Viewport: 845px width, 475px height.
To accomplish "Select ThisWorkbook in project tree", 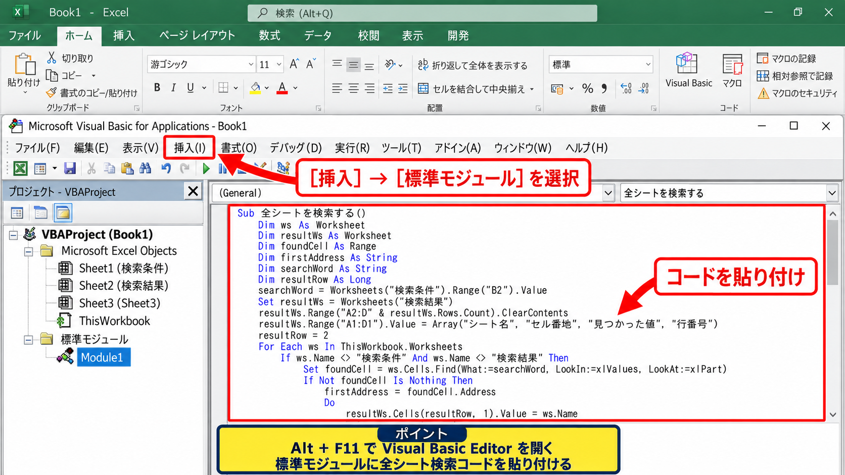I will pyautogui.click(x=115, y=321).
